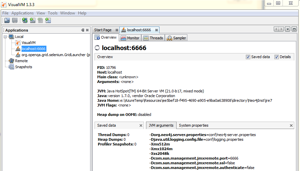This screenshot has width=300, height=171.
Task: Close the localhost:6666 editor tab
Action: (156, 30)
